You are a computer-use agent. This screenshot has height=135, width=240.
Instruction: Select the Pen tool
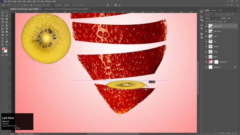coord(7,35)
